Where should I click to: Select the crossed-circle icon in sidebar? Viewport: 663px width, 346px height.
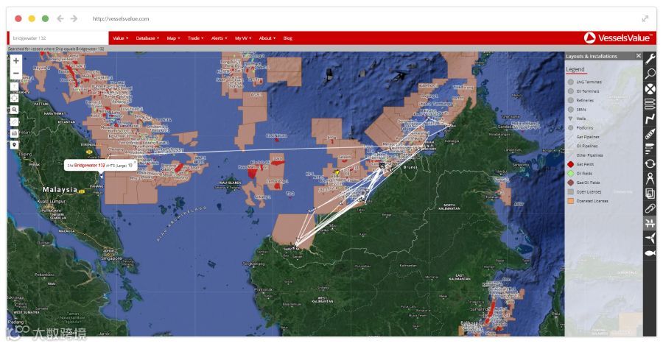tap(650, 89)
